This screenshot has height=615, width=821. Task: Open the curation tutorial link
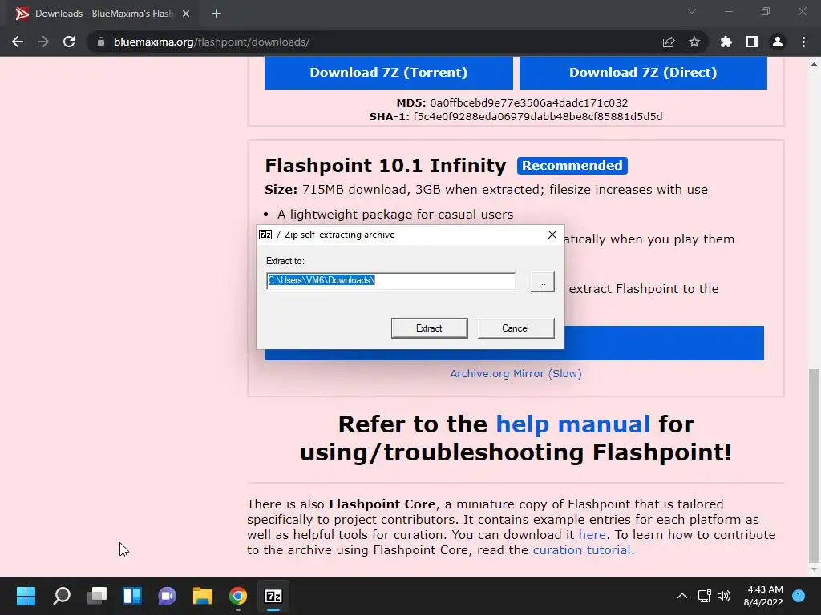(582, 549)
